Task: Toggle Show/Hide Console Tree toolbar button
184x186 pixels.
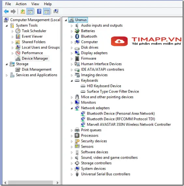Action: (x=30, y=11)
